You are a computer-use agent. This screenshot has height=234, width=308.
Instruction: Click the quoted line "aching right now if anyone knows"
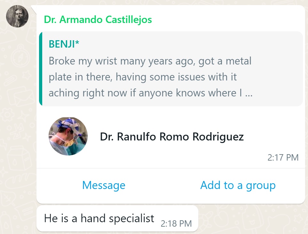[x=151, y=93]
